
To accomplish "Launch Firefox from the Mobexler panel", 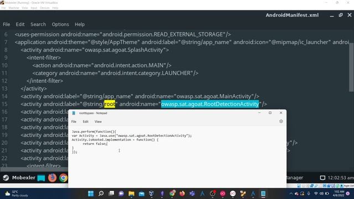I will tap(53, 178).
